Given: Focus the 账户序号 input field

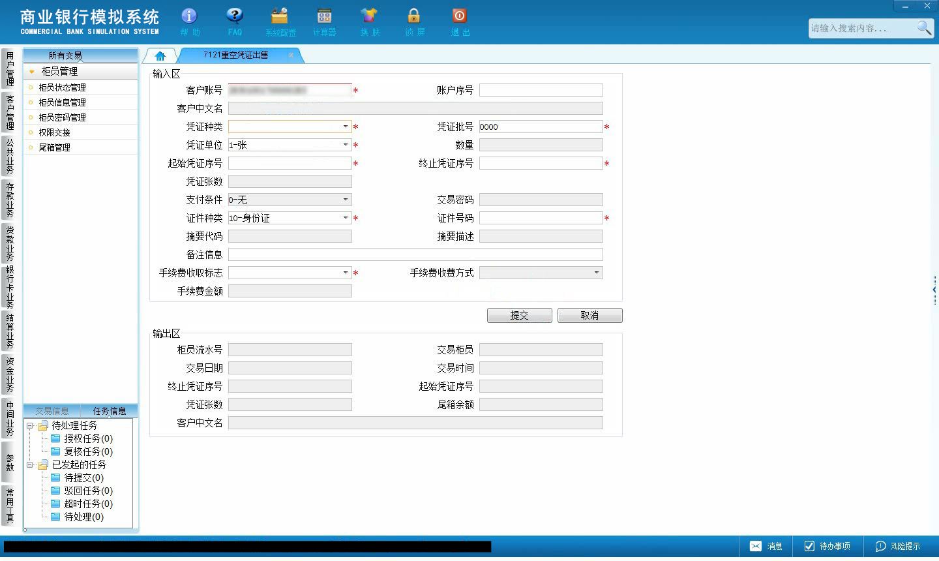Looking at the screenshot, I should pyautogui.click(x=541, y=90).
